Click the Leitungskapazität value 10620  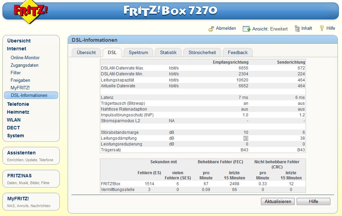click(x=242, y=80)
